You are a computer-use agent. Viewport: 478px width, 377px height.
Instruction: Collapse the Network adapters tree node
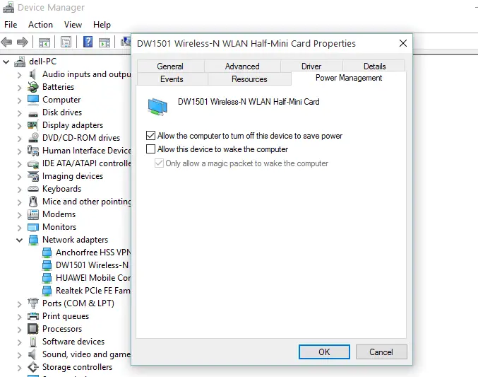[19, 240]
